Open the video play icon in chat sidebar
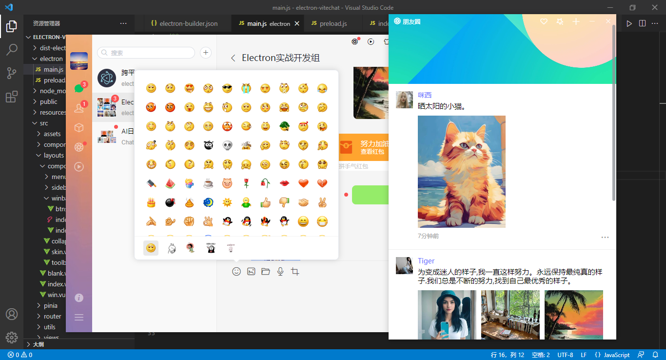This screenshot has height=360, width=666. (79, 166)
